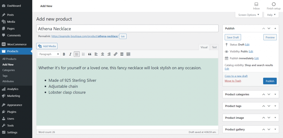Click Move to Trash link

point(233,81)
